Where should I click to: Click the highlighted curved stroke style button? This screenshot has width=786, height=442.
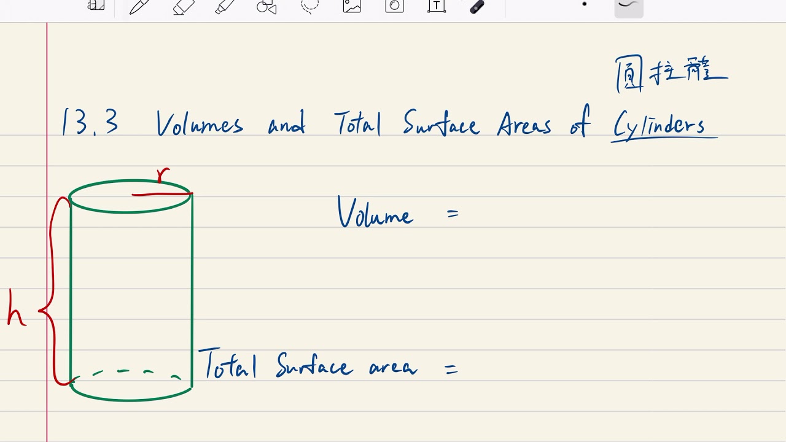point(628,6)
